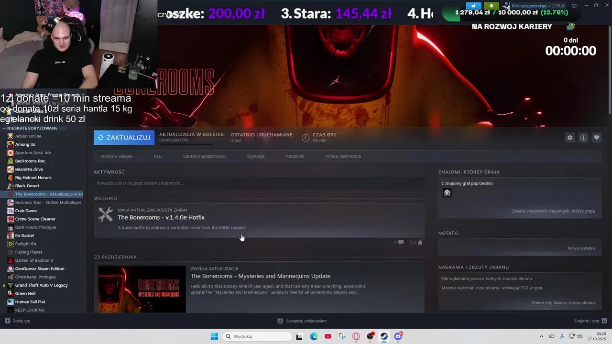The image size is (612, 344).
Task: Collapse the NIESKATEGORYZOWANE category
Action: click(x=4, y=128)
